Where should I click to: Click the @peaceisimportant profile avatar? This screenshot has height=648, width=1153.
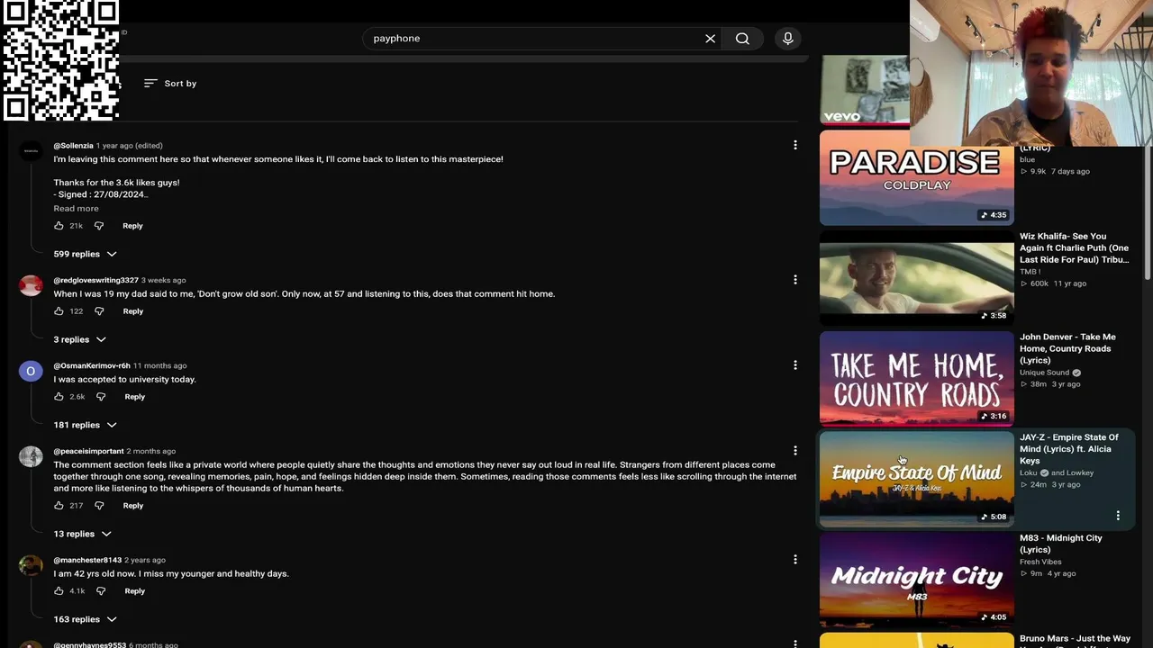tap(31, 457)
